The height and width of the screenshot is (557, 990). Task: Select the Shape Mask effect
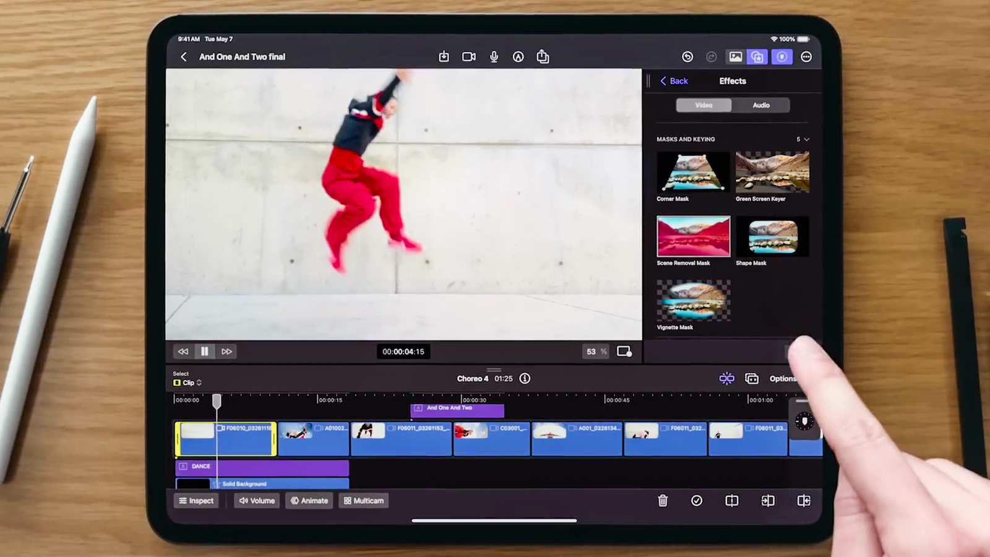[772, 241]
